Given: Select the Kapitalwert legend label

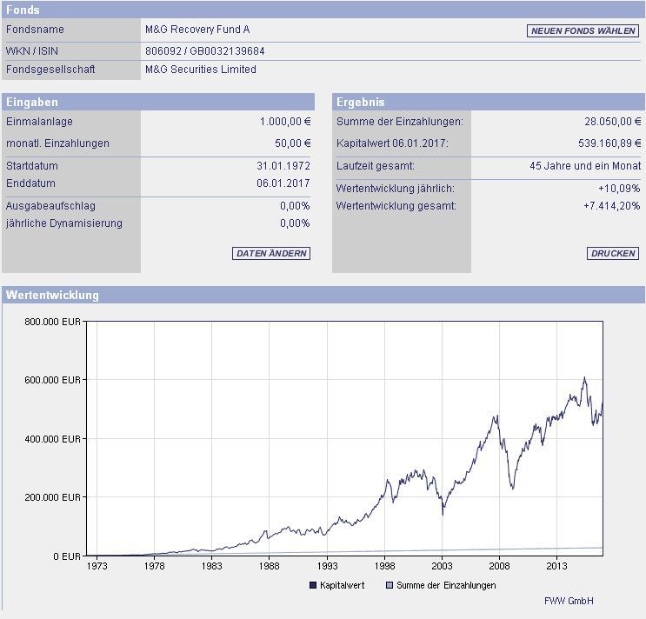Looking at the screenshot, I should click(342, 585).
